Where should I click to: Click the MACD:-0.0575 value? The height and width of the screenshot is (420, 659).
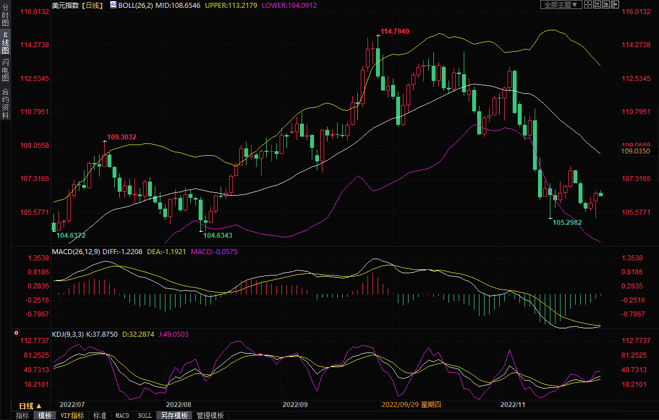(214, 251)
